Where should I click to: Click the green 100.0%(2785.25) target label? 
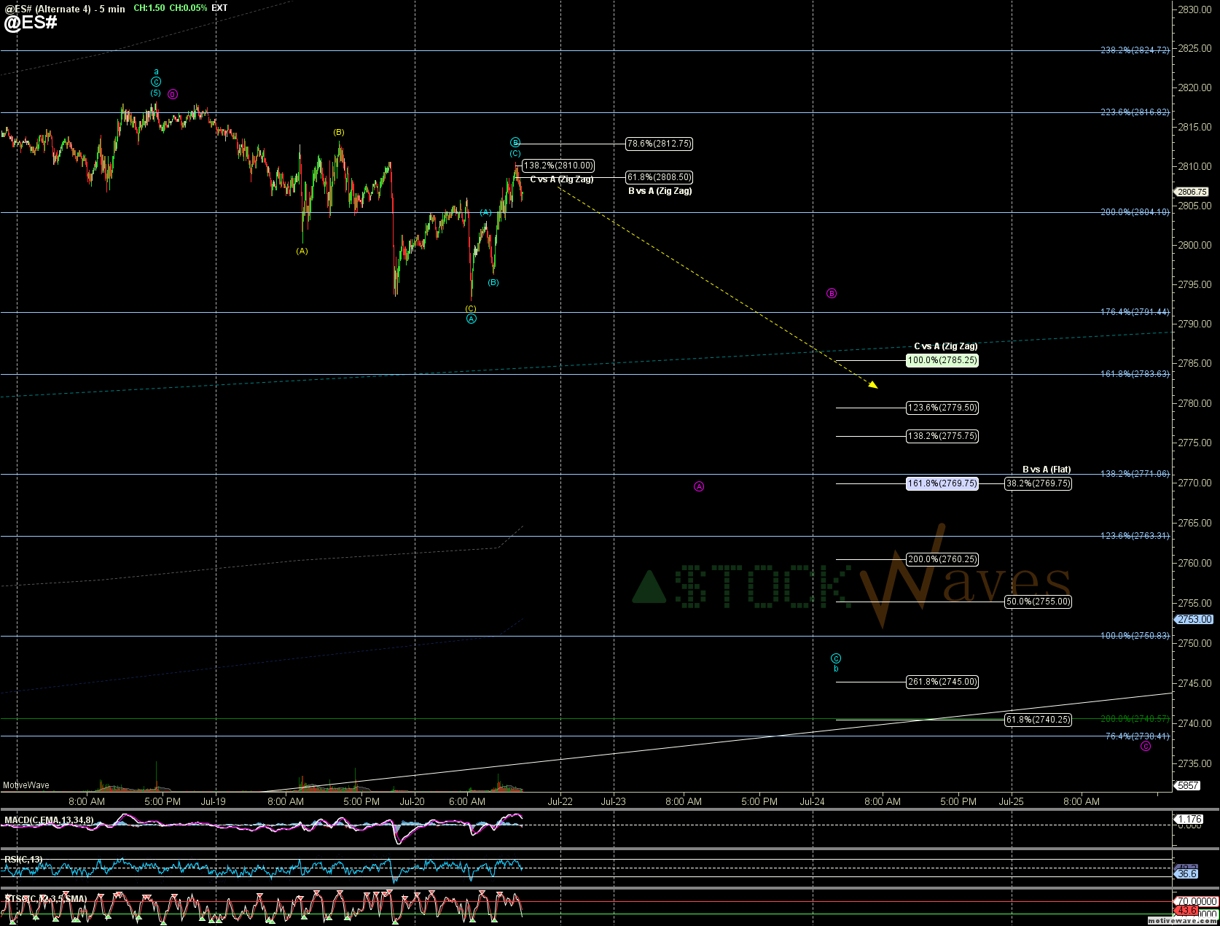(942, 360)
